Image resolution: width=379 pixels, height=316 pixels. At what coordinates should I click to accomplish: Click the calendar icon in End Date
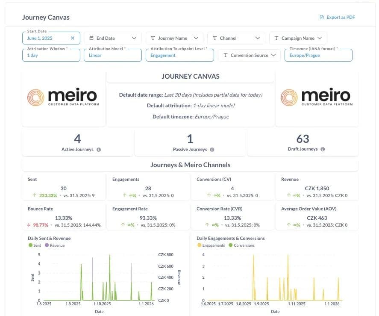pos(91,38)
